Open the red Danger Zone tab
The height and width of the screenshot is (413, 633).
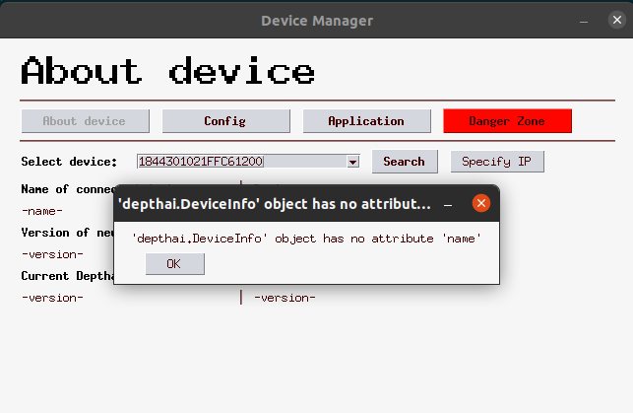pyautogui.click(x=507, y=121)
